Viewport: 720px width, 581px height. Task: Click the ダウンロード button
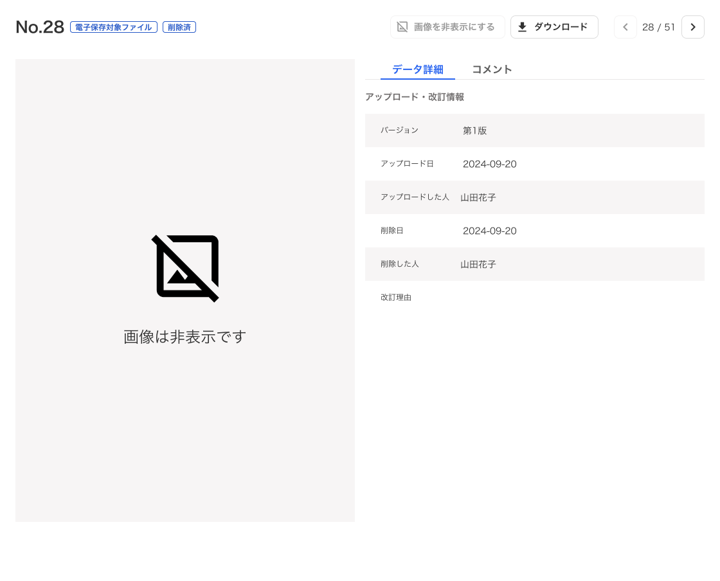click(554, 27)
